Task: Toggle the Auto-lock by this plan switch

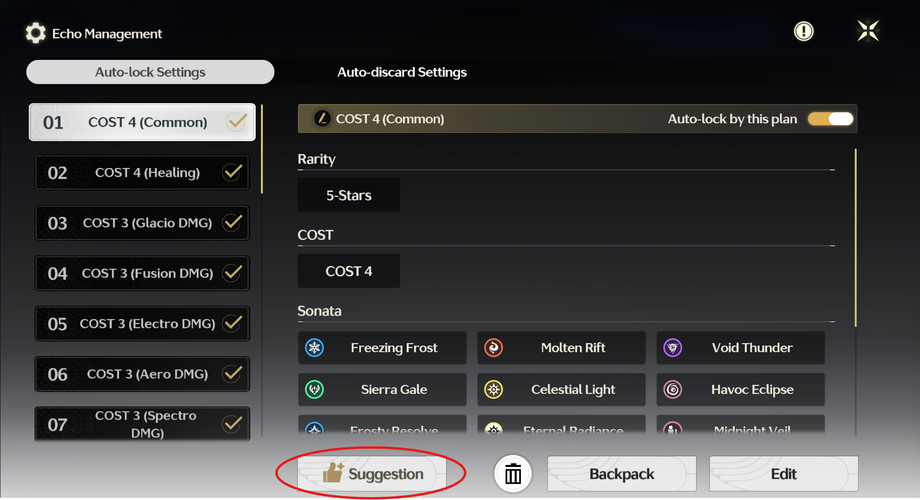Action: (831, 119)
